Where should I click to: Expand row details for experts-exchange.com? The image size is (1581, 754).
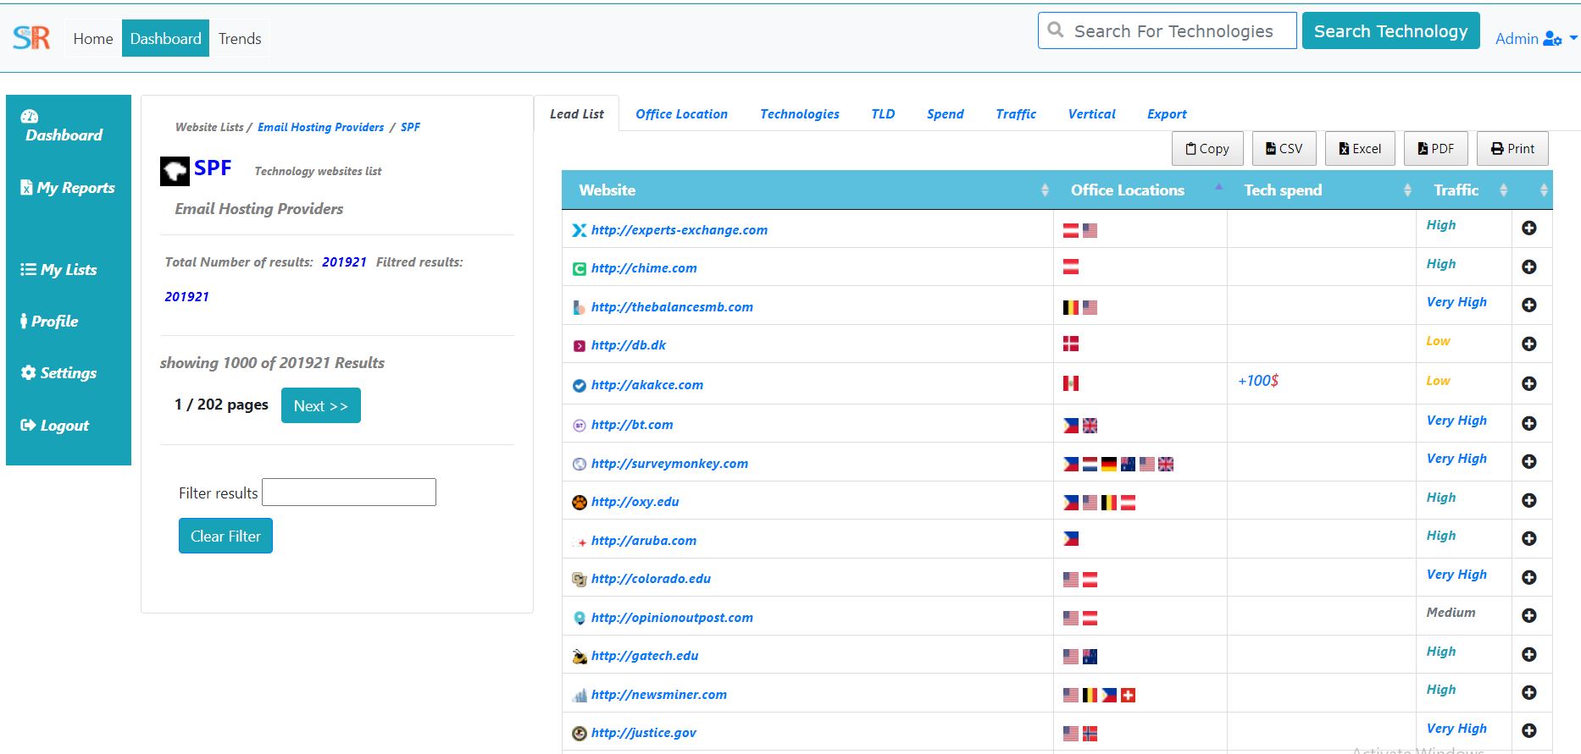pyautogui.click(x=1529, y=228)
